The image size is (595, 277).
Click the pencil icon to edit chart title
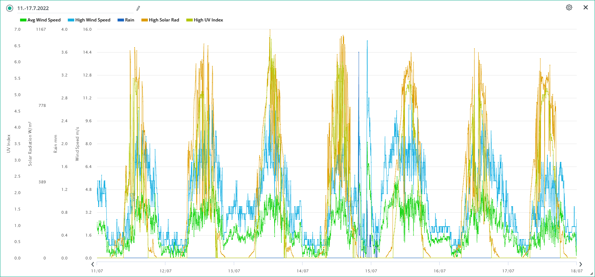point(138,8)
